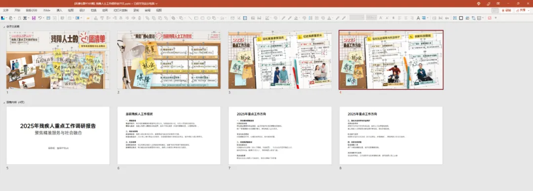The width and height of the screenshot is (533, 191).
Task: Select the Oval shape tool
Action: pyautogui.click(x=208, y=18)
